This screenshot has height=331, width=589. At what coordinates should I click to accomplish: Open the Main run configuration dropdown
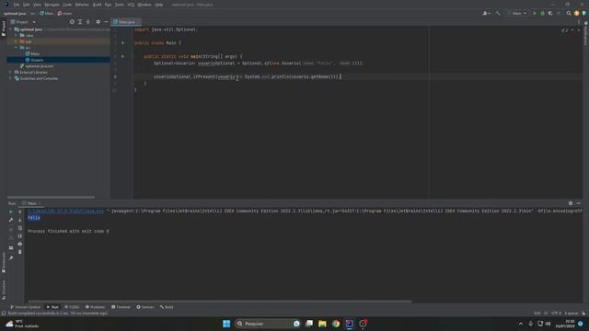517,13
